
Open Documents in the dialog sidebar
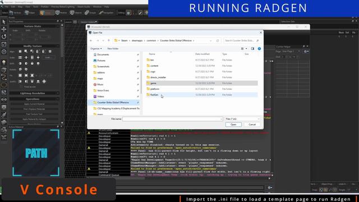(103, 54)
